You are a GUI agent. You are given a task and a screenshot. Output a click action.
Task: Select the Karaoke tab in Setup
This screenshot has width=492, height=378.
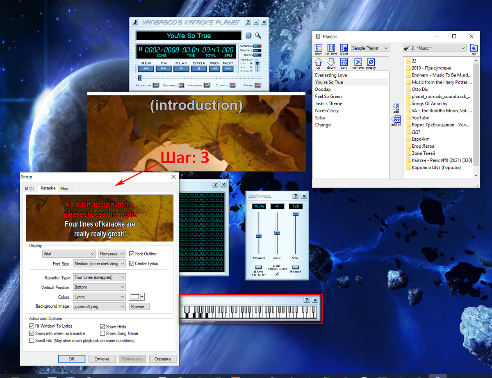[x=48, y=188]
